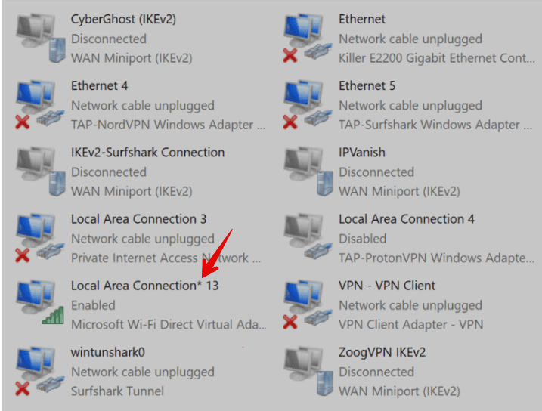Click the Ethernet 5 adapter icon
Screen dimensions: 542x411
pyautogui.click(x=305, y=104)
